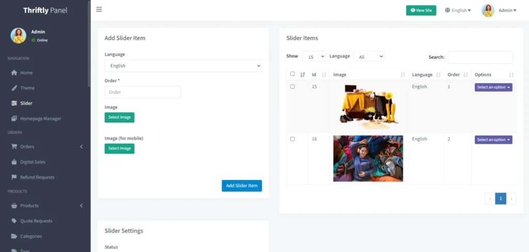
Task: Open Select an option for item 15
Action: [493, 88]
